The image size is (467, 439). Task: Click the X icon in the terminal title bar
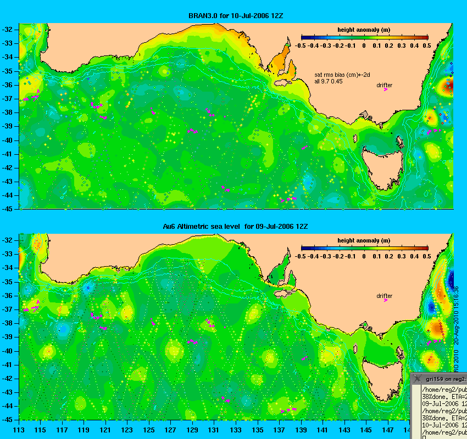[x=418, y=379]
